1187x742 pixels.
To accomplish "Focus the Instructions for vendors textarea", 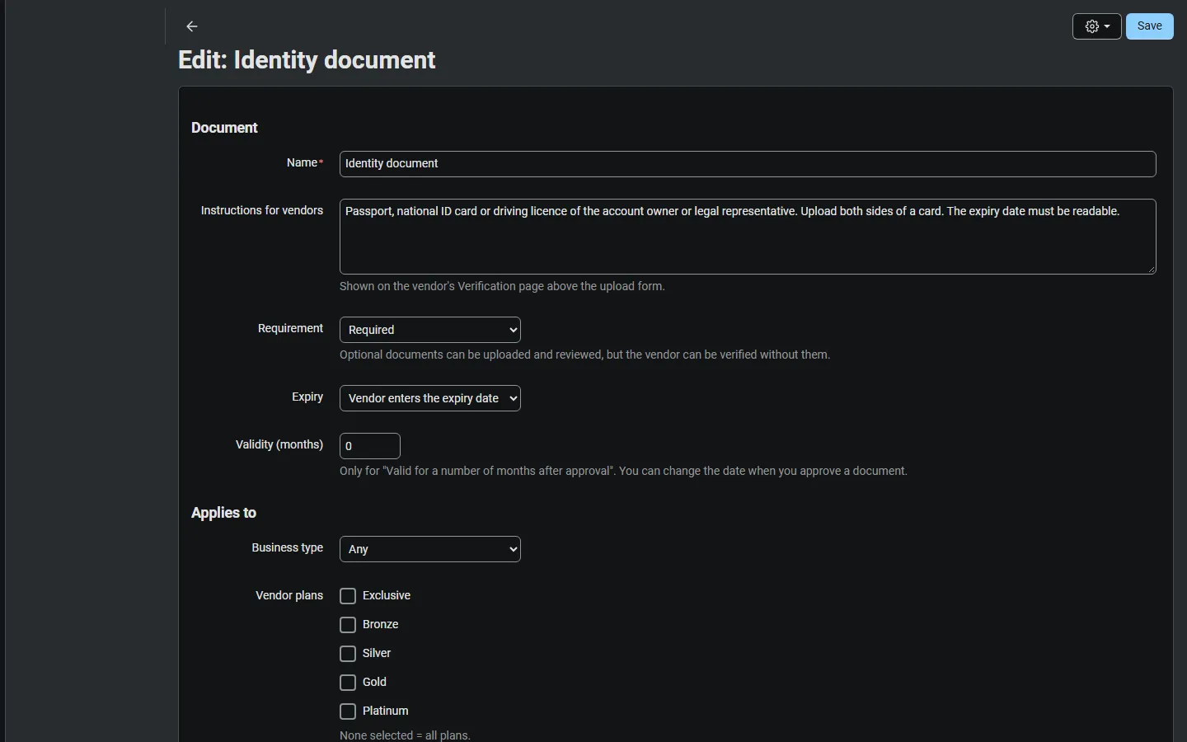I will pyautogui.click(x=748, y=237).
